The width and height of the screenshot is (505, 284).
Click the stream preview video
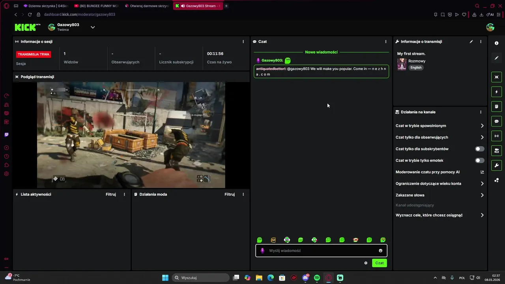pos(131,135)
